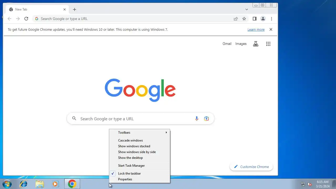The width and height of the screenshot is (336, 189).
Task: Start voice search with microphone icon
Action: point(197,119)
